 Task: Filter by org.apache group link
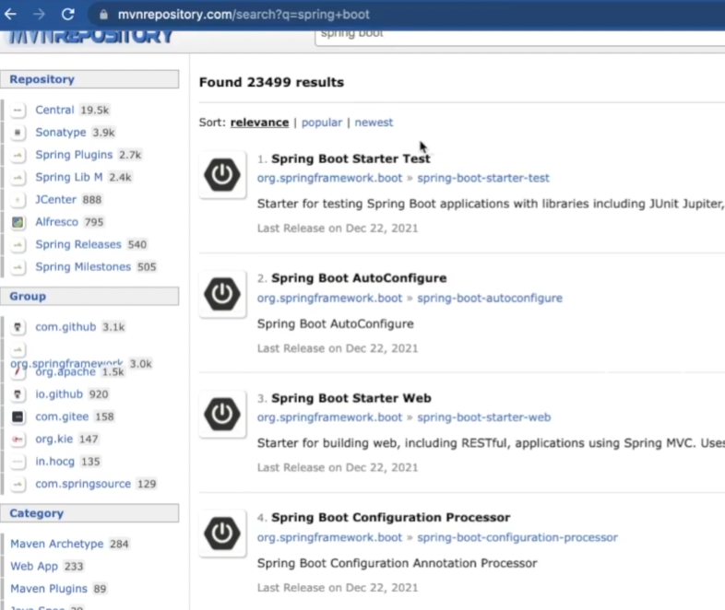pos(65,372)
